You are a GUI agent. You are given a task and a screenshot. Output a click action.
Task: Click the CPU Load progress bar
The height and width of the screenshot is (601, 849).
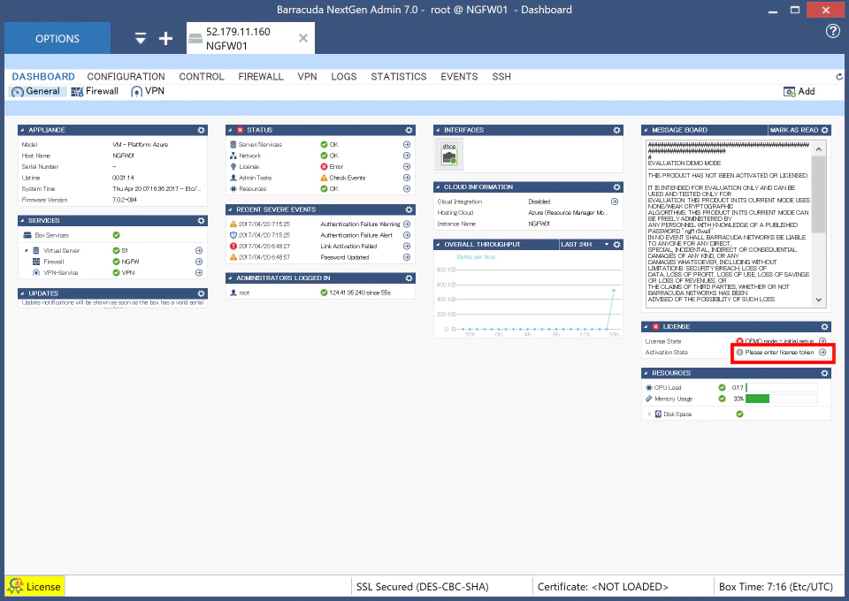coord(781,387)
